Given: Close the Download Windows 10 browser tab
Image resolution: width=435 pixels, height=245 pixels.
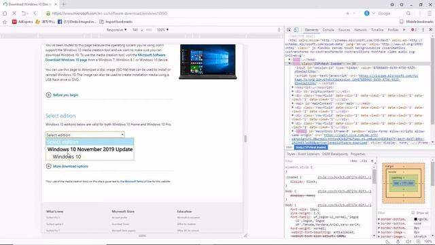Looking at the screenshot, I should 56,4.
